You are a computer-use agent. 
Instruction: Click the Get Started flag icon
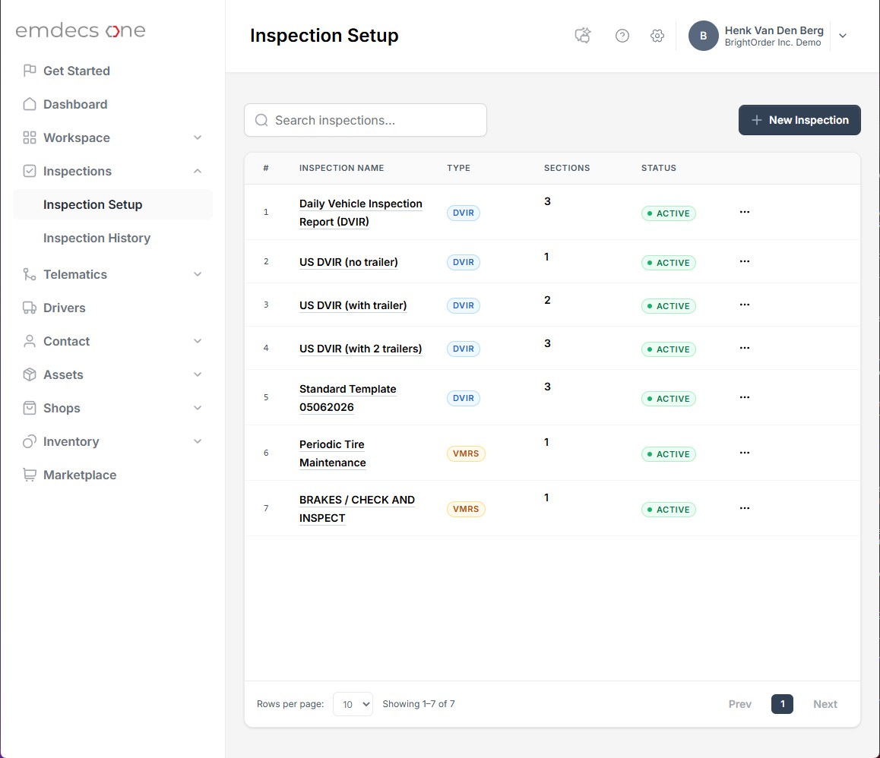(x=30, y=71)
